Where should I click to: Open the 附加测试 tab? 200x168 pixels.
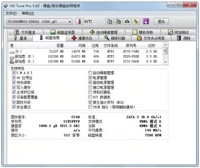pyautogui.click(x=178, y=32)
